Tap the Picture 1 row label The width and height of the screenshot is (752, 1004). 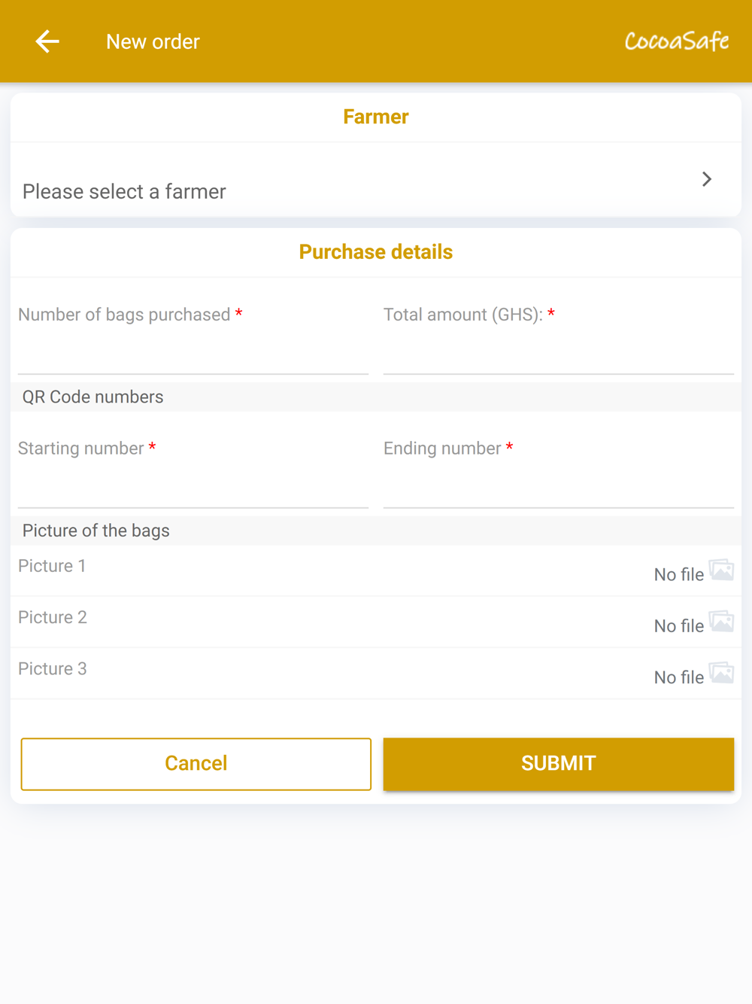(x=52, y=566)
